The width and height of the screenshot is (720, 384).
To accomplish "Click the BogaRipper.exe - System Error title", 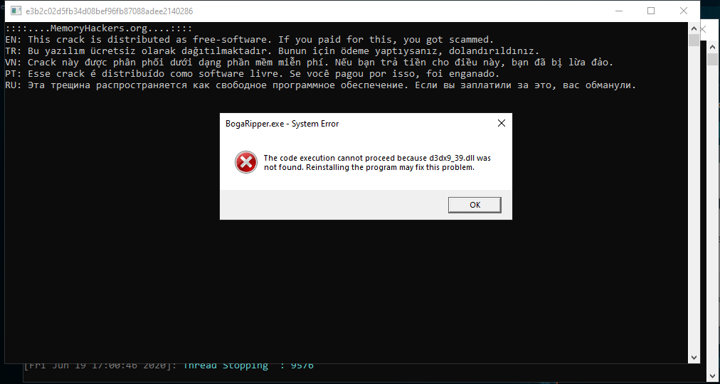I will click(x=282, y=124).
